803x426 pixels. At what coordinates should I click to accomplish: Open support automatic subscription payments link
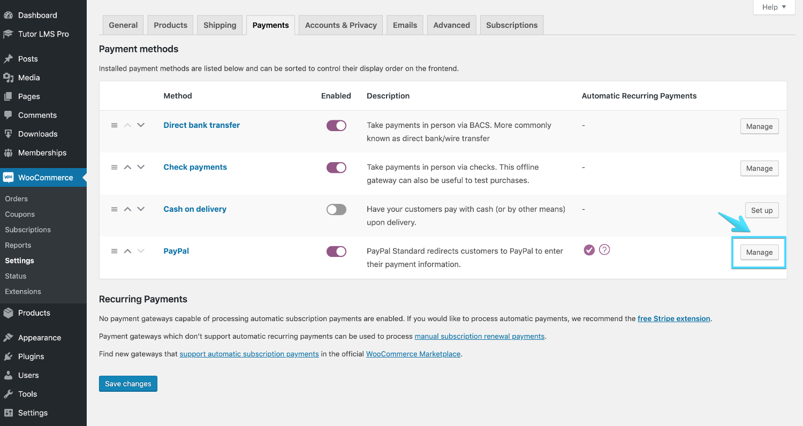pyautogui.click(x=249, y=354)
